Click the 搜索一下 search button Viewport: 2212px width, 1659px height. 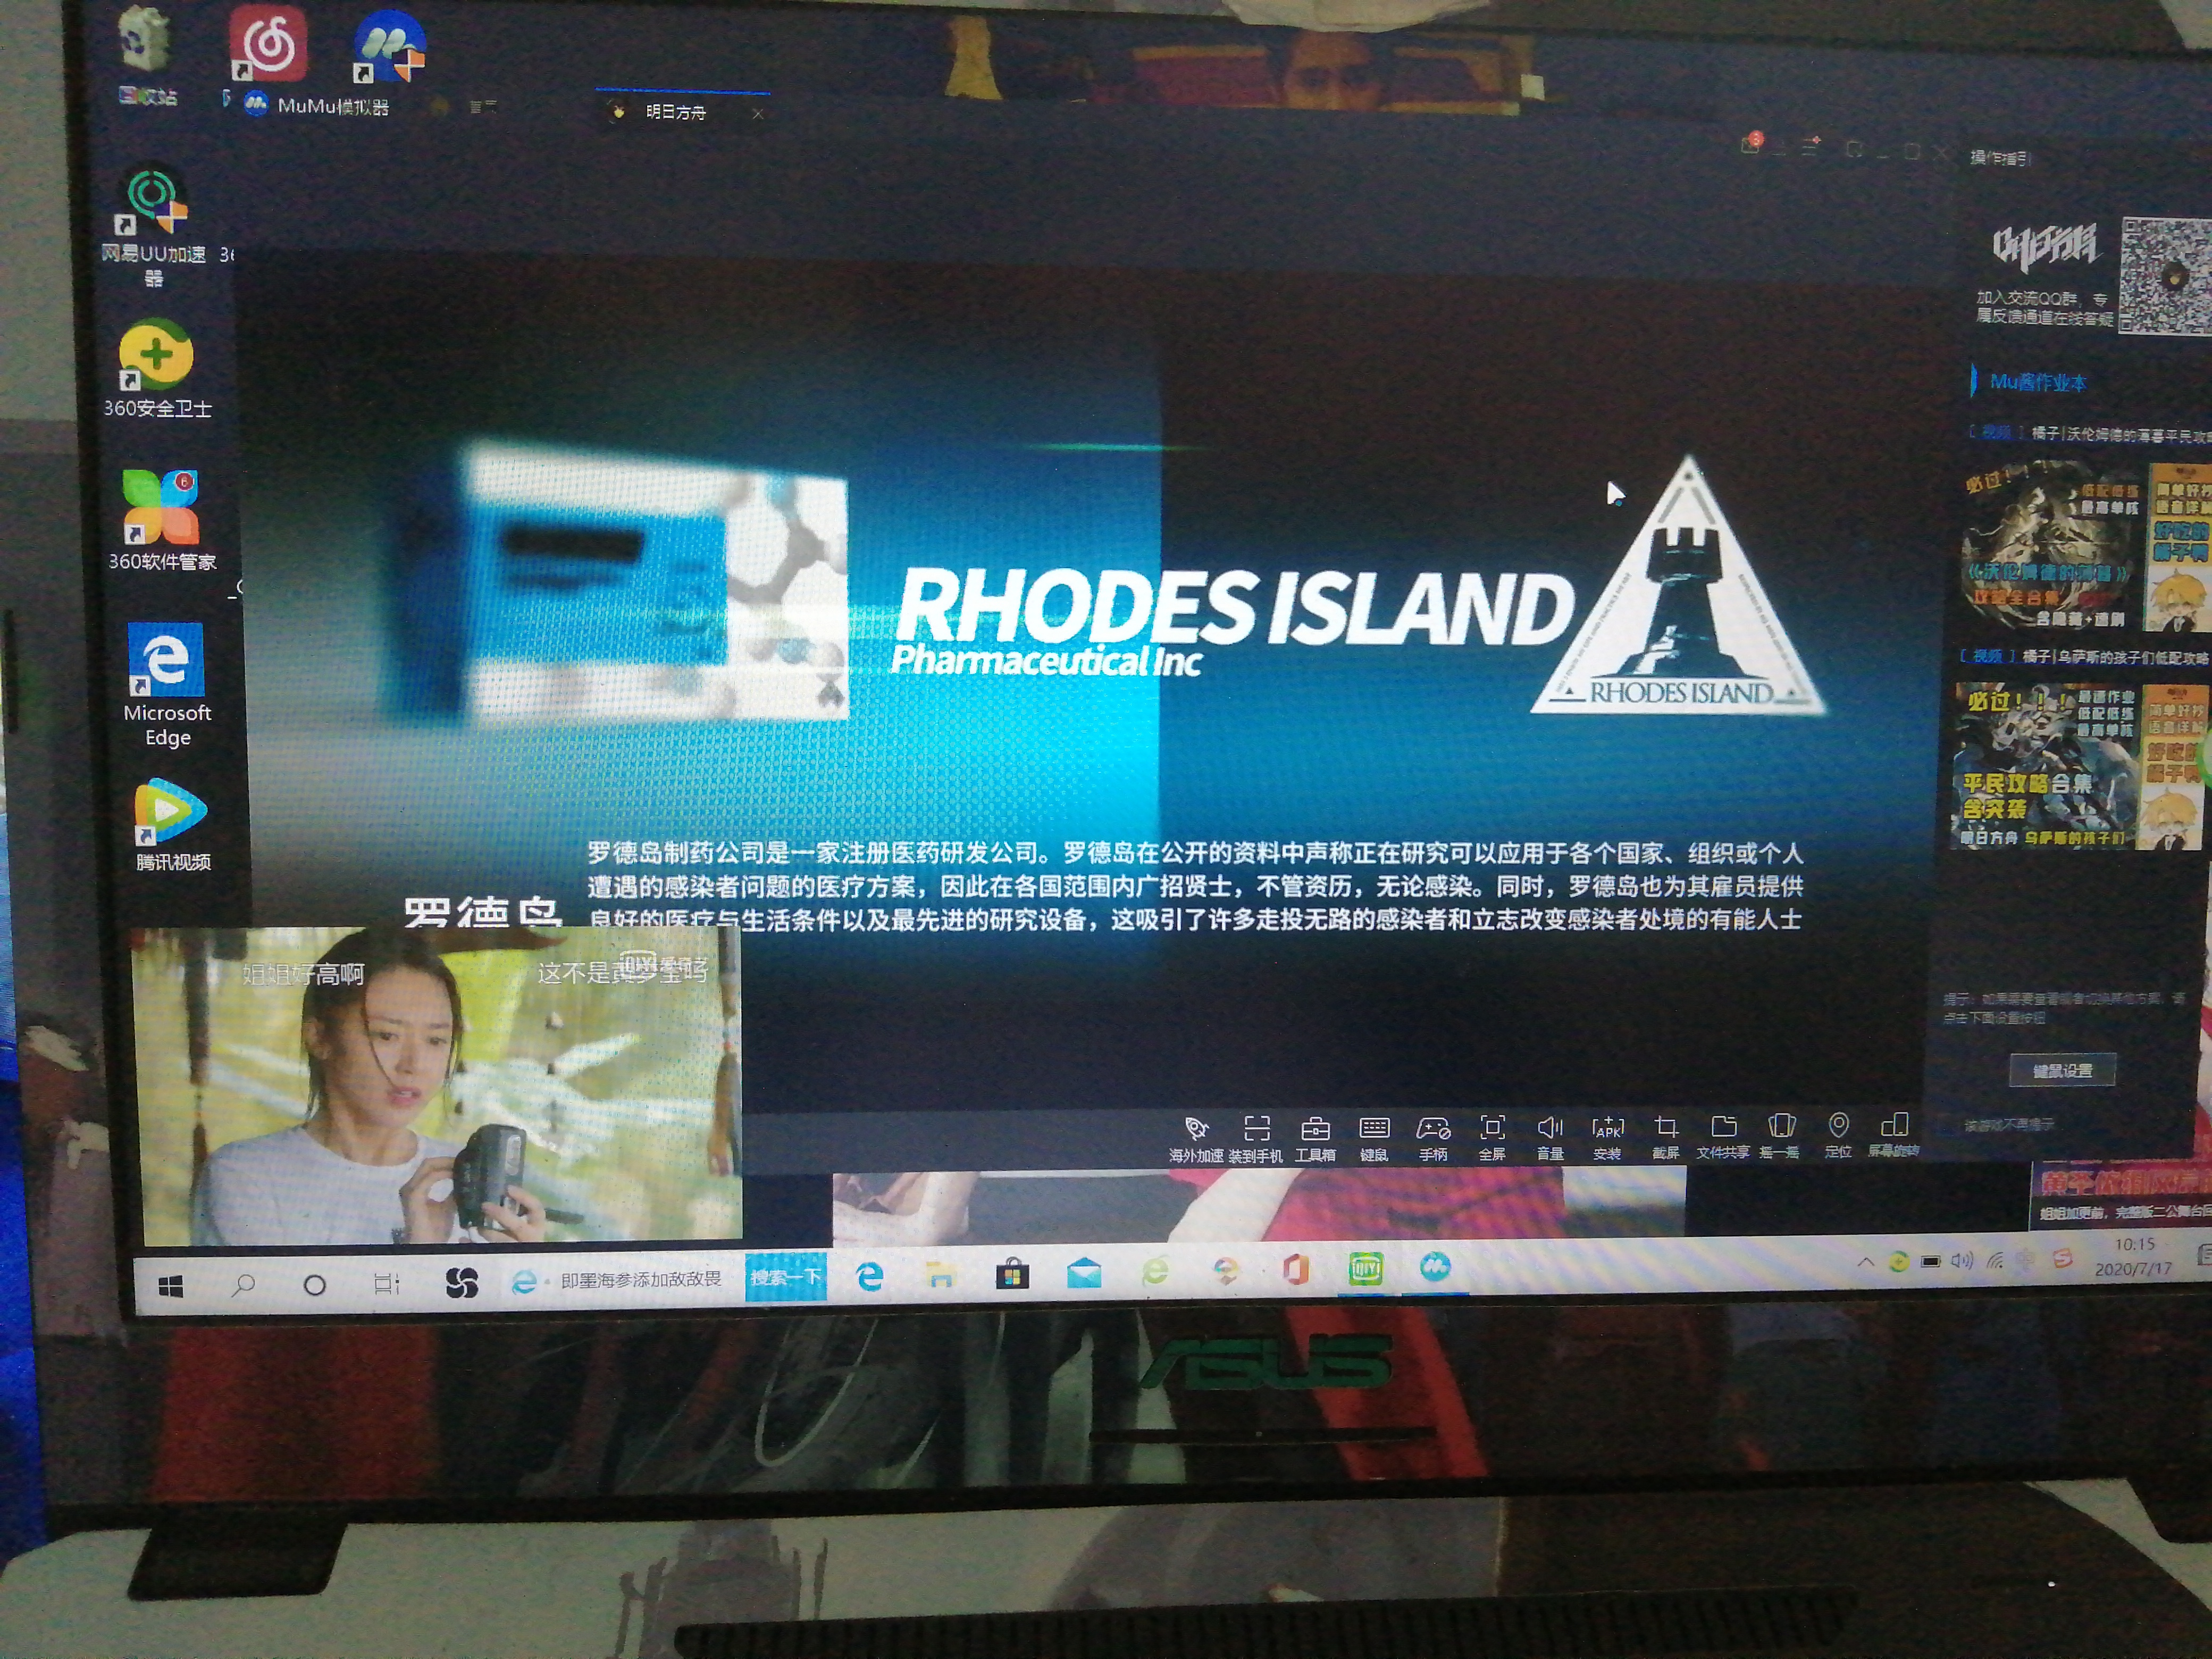tap(786, 1277)
